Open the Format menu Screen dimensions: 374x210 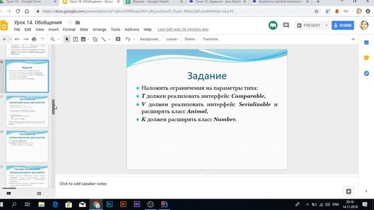69,30
